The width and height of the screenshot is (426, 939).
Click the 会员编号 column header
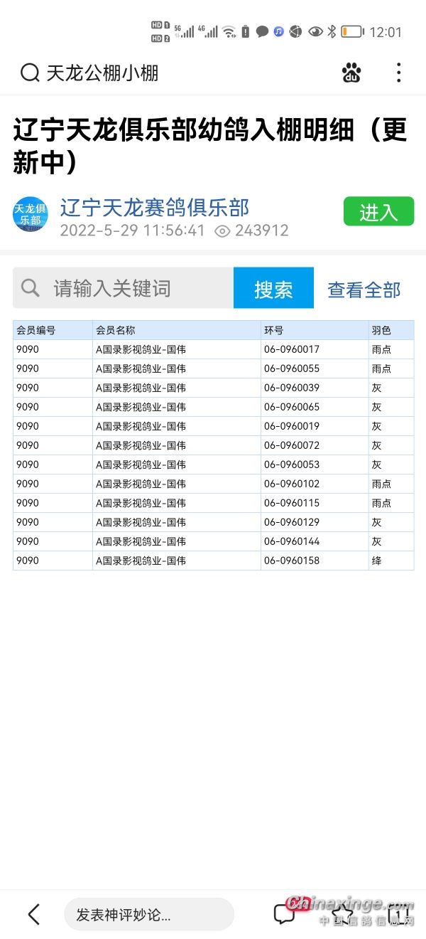(x=37, y=330)
